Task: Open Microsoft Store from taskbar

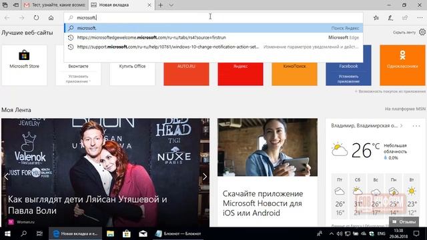Action: (127, 233)
